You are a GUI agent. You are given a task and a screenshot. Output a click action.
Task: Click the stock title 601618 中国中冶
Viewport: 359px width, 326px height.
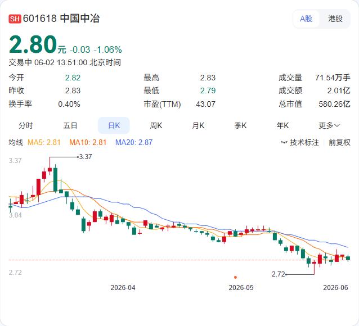point(61,19)
